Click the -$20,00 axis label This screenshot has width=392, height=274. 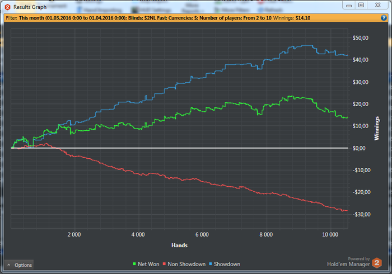(362, 192)
